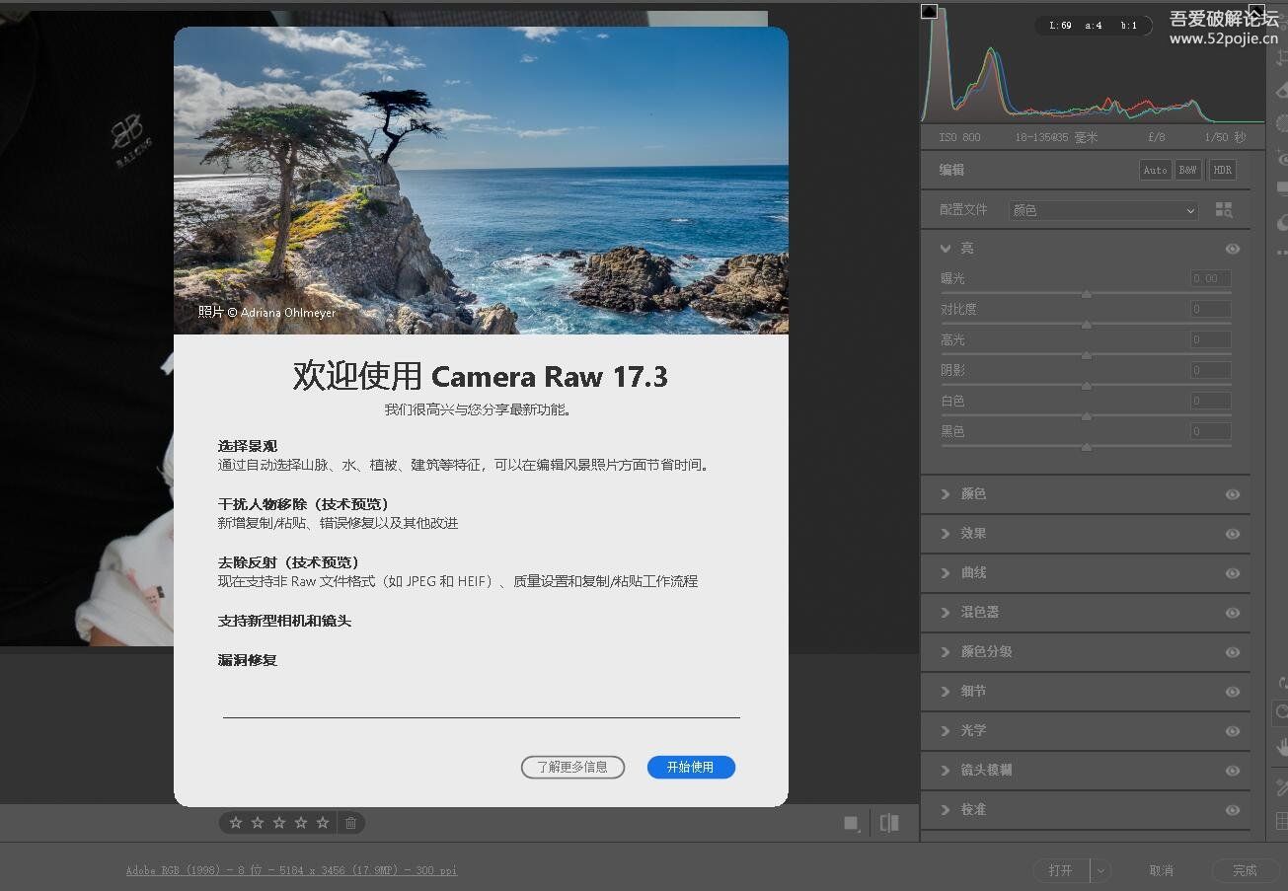This screenshot has height=891, width=1288.
Task: Open the 配置文件 profile dropdown
Action: pyautogui.click(x=1103, y=210)
